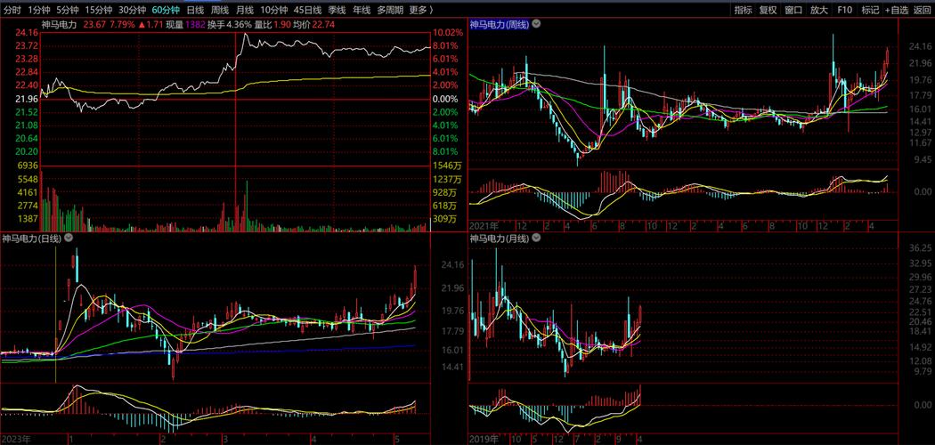Image resolution: width=935 pixels, height=445 pixels.
Task: Click the 均价 22.74 value
Action: [x=313, y=25]
